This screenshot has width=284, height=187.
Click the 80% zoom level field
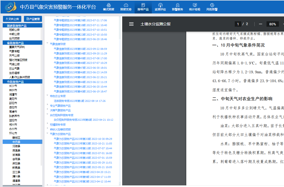pos(272,24)
